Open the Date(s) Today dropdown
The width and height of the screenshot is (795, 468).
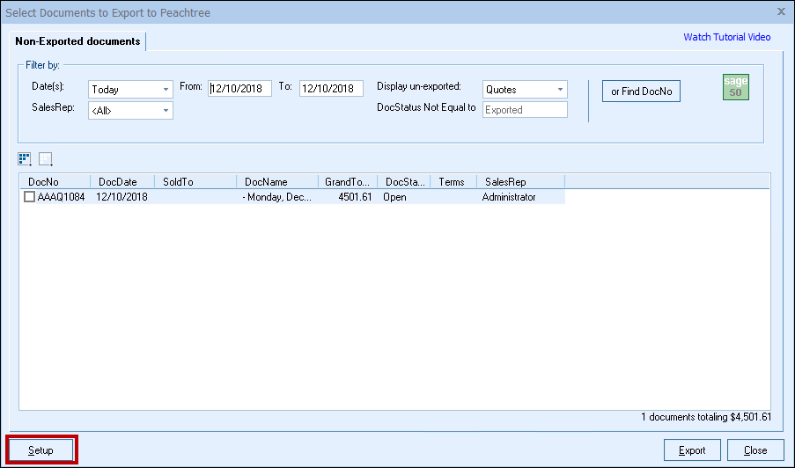[x=130, y=89]
